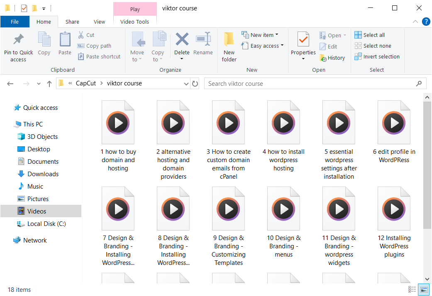The height and width of the screenshot is (296, 432).
Task: Click the Paste clipboard icon
Action: point(65,39)
